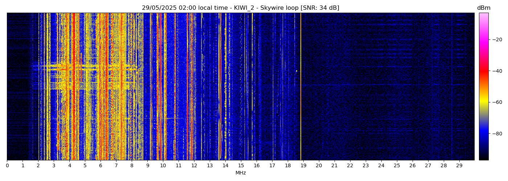Viewport: 508px width, 181px height.
Task: Click the 5 MHz axis tick label
Action: click(x=85, y=165)
